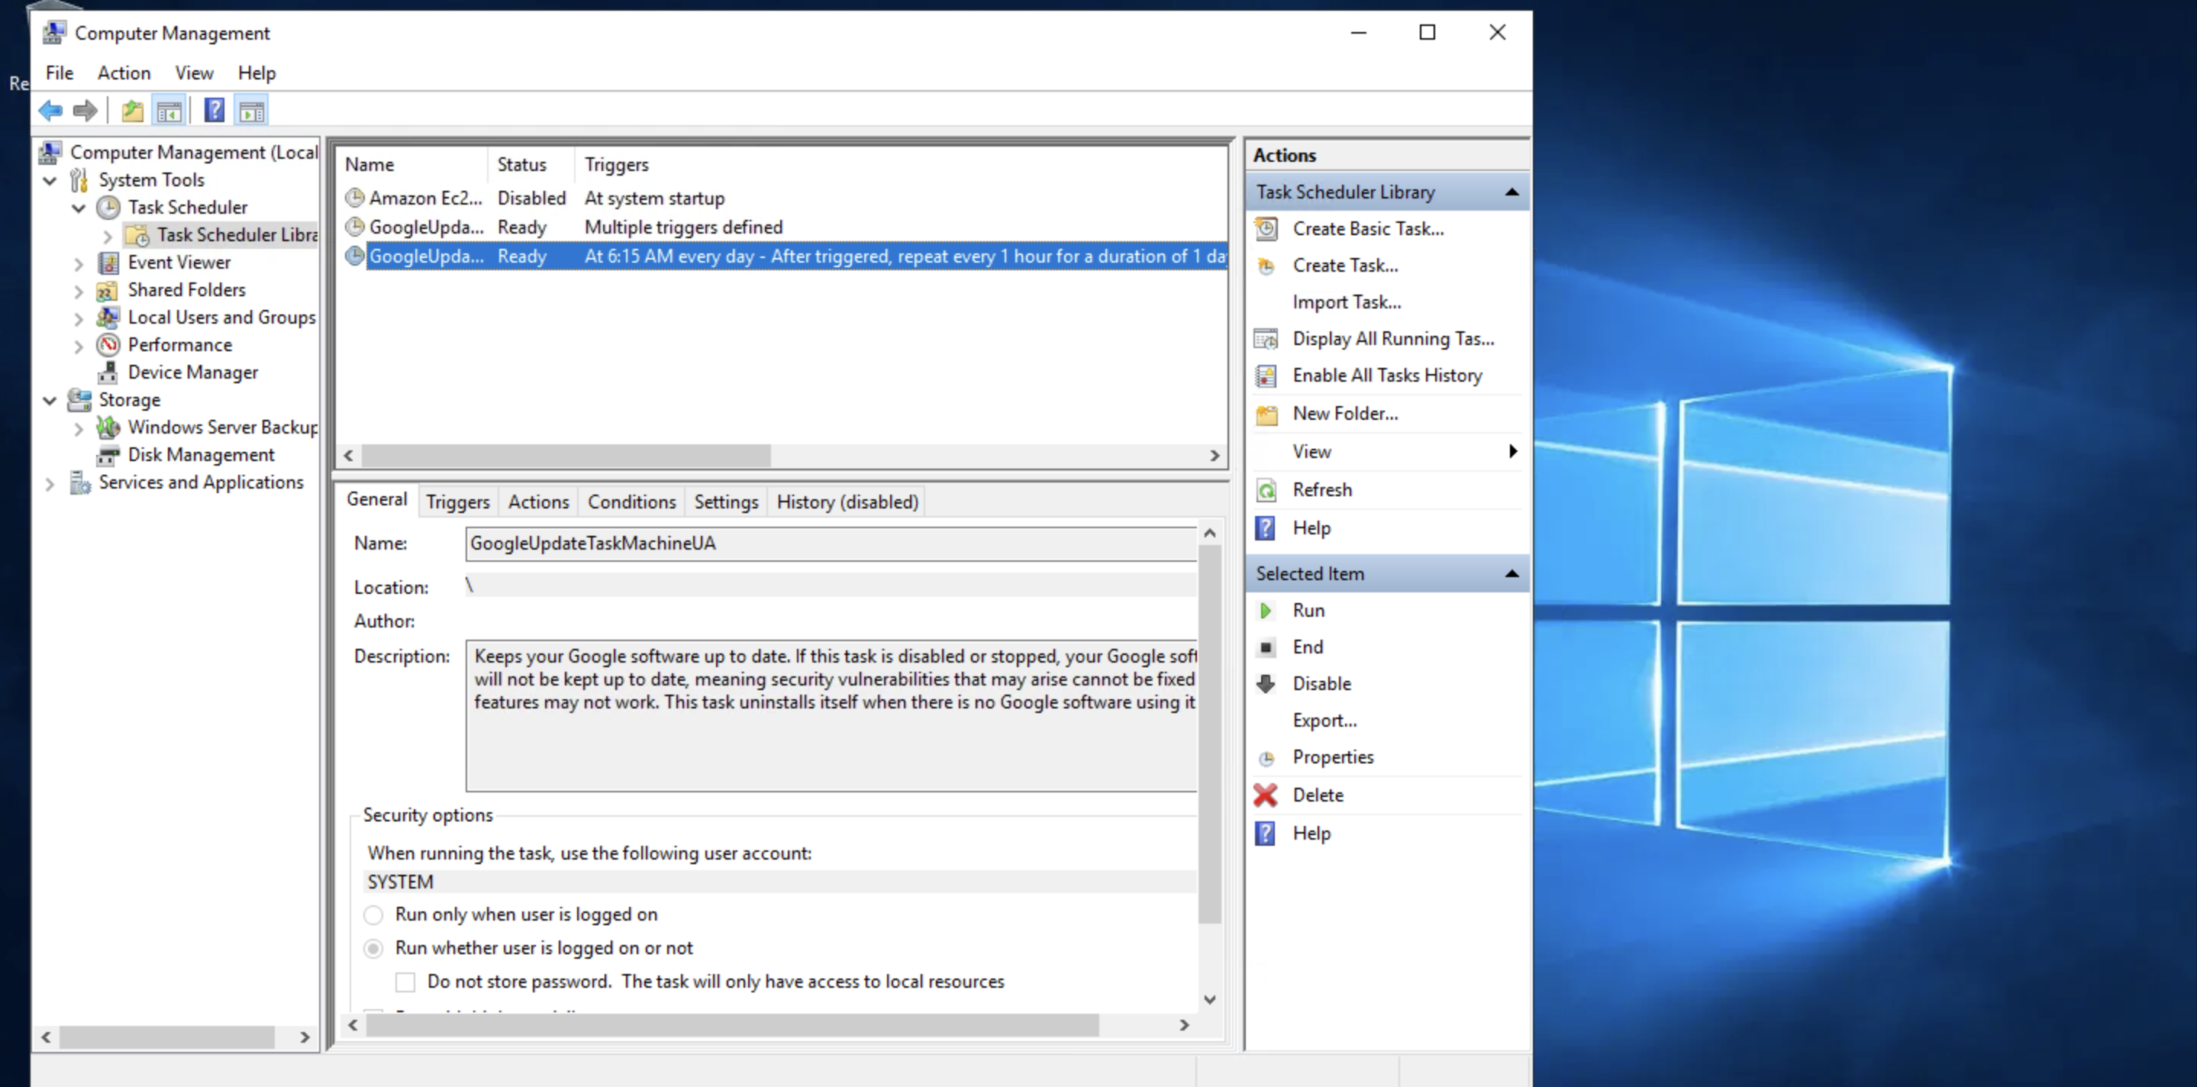Click Import Task... action link

click(x=1346, y=302)
